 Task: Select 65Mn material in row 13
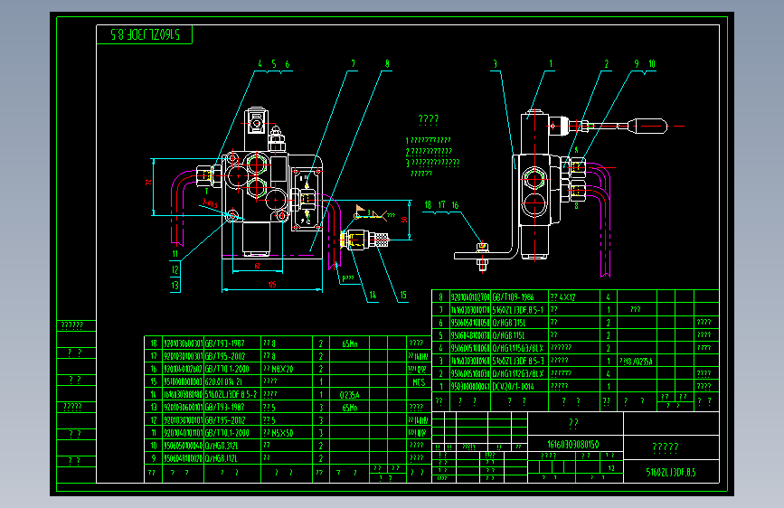click(x=350, y=408)
